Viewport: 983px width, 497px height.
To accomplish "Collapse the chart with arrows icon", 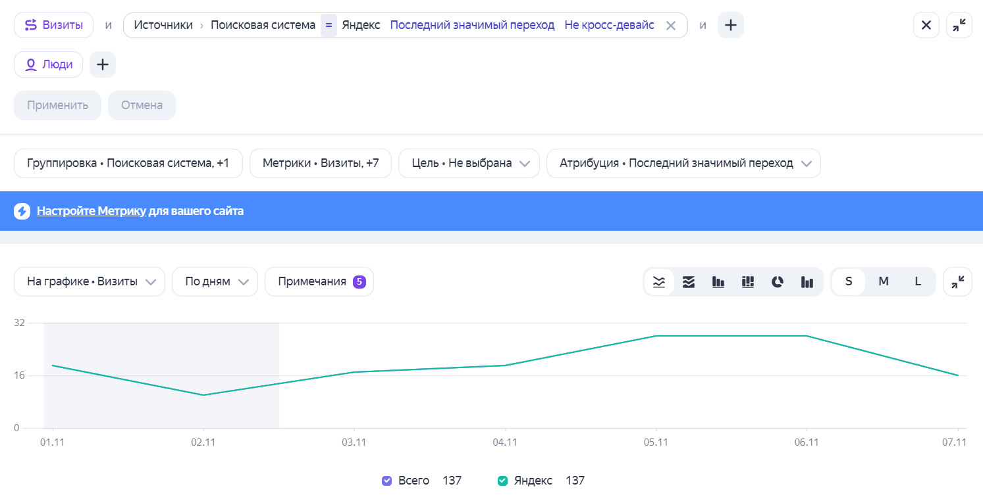I will click(958, 281).
